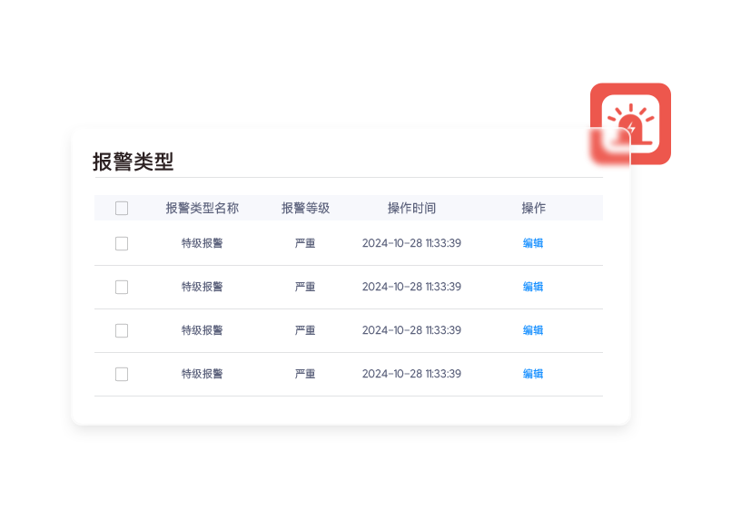Click 严重 level in the first row
This screenshot has width=741, height=509.
click(305, 243)
